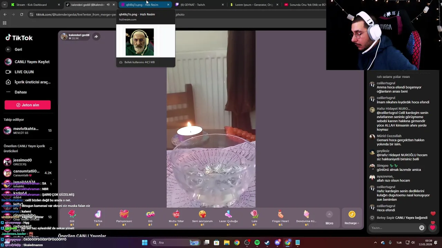Open the emoji picker in chat
Viewport: 442px width, 248px height.
[422, 228]
